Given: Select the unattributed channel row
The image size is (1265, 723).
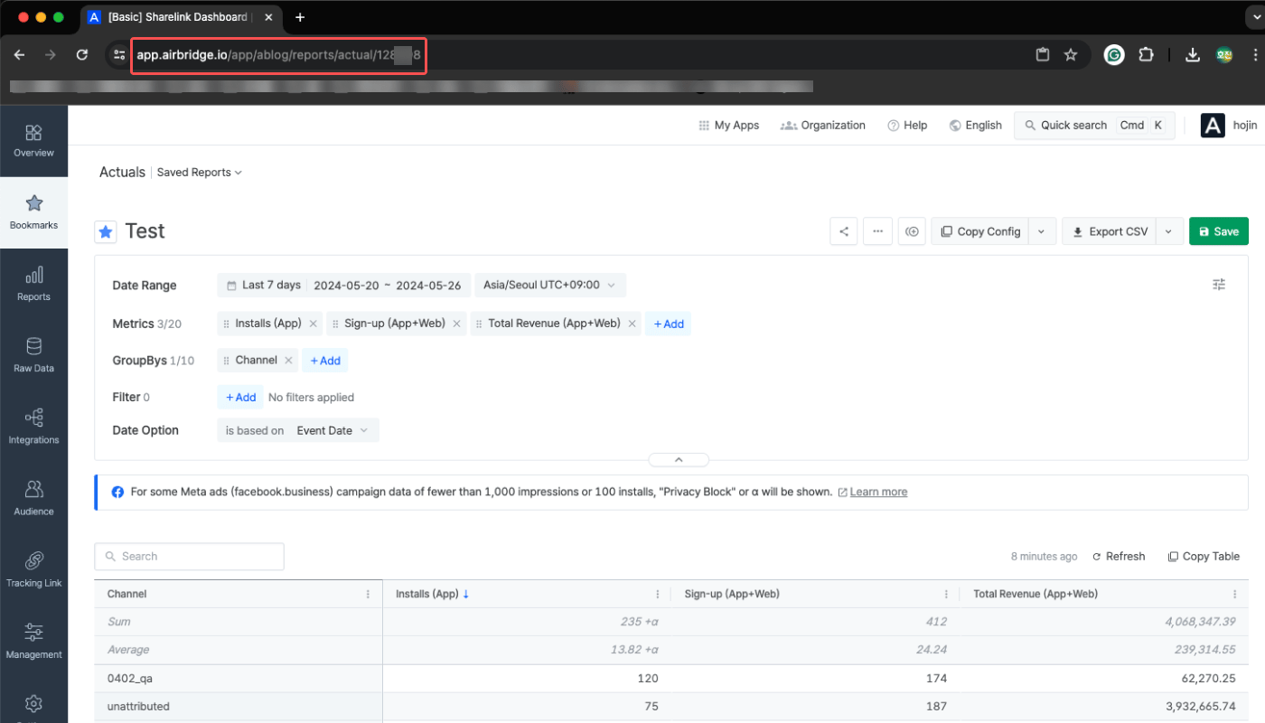Looking at the screenshot, I should click(670, 707).
